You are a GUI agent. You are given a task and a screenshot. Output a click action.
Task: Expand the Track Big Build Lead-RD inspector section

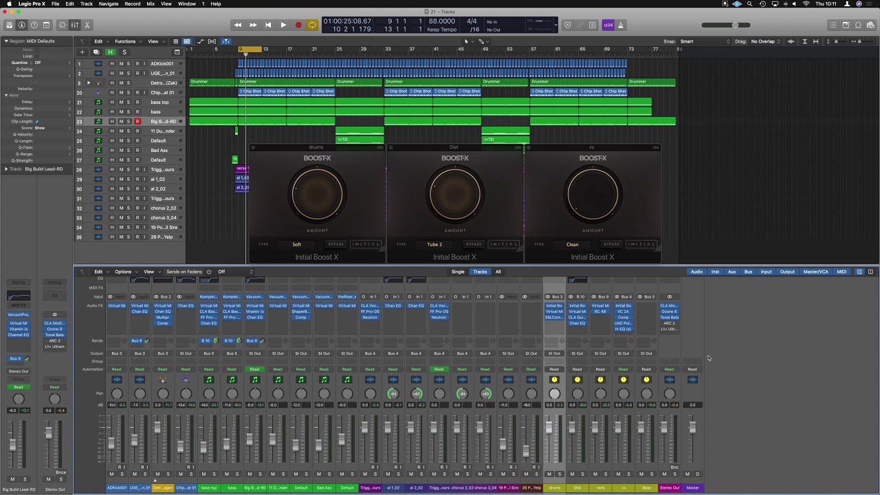[6, 168]
